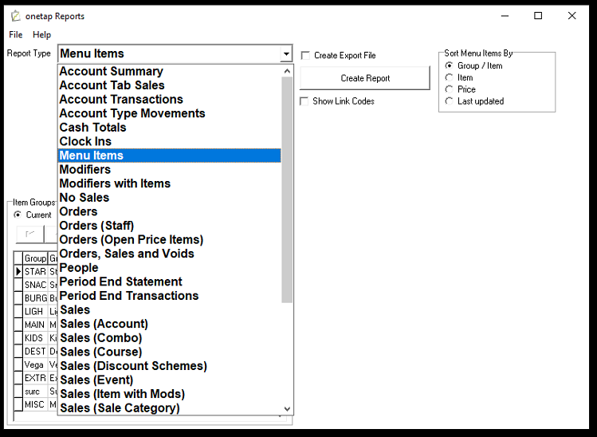The height and width of the screenshot is (437, 597).
Task: Select Group / Item sort option
Action: [450, 65]
